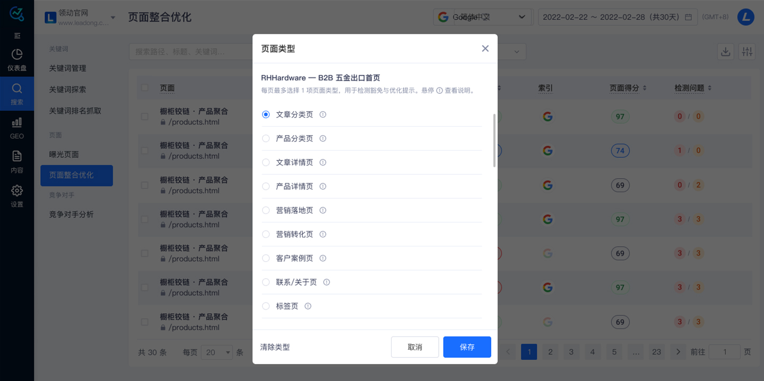Tick the select-all checkbox in table header
The width and height of the screenshot is (764, 381).
point(145,88)
